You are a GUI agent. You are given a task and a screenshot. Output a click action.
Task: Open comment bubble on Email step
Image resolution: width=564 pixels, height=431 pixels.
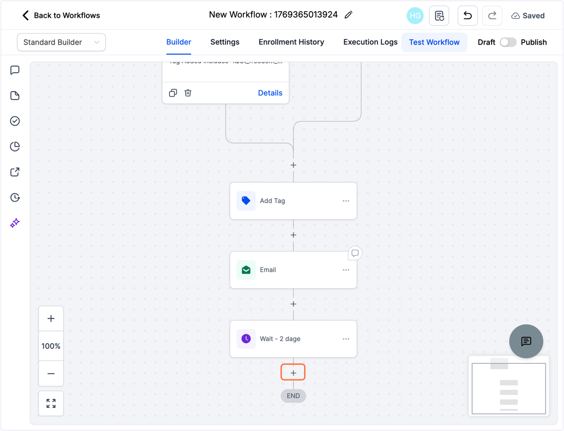(355, 253)
